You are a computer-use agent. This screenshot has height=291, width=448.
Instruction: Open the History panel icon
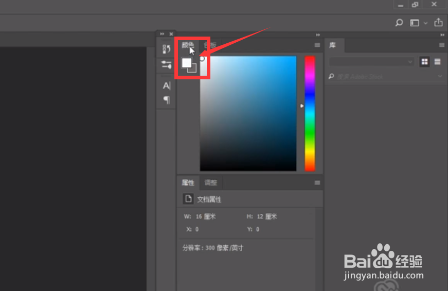[x=166, y=49]
